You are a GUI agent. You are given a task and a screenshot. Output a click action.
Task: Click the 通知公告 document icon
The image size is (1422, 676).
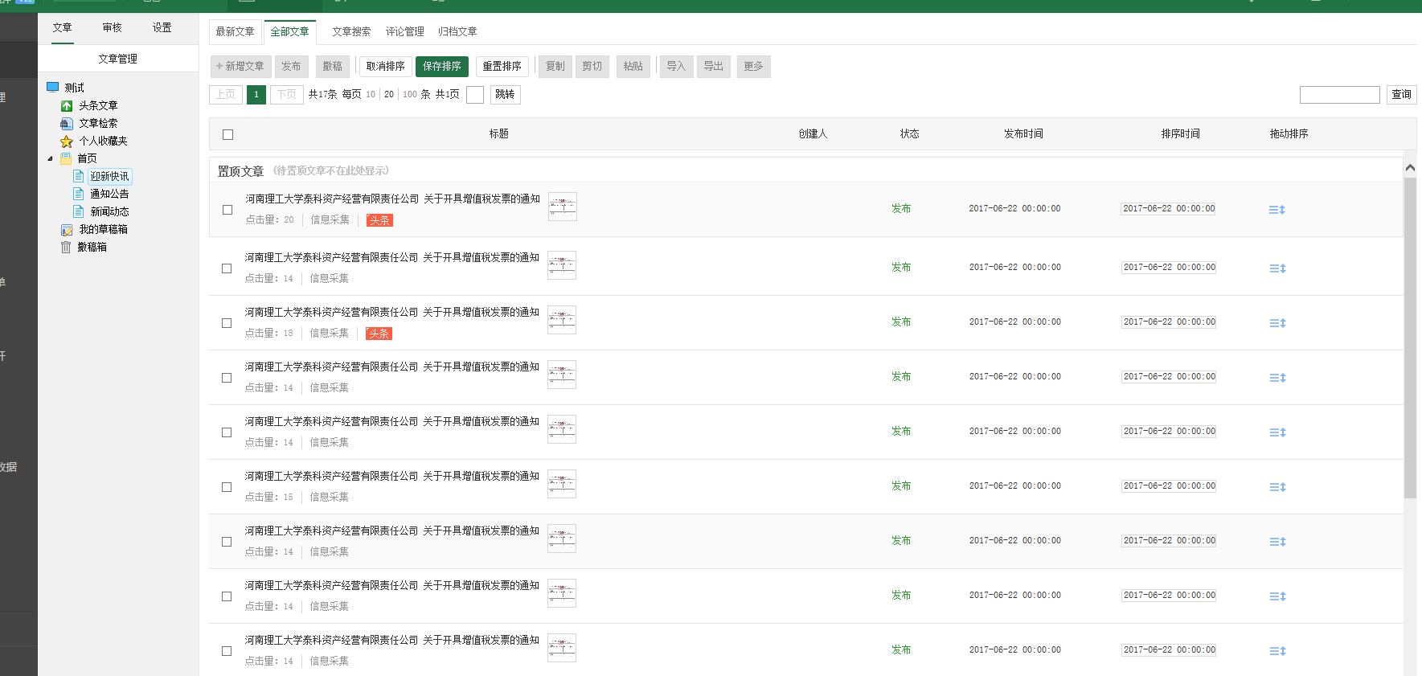click(x=79, y=195)
